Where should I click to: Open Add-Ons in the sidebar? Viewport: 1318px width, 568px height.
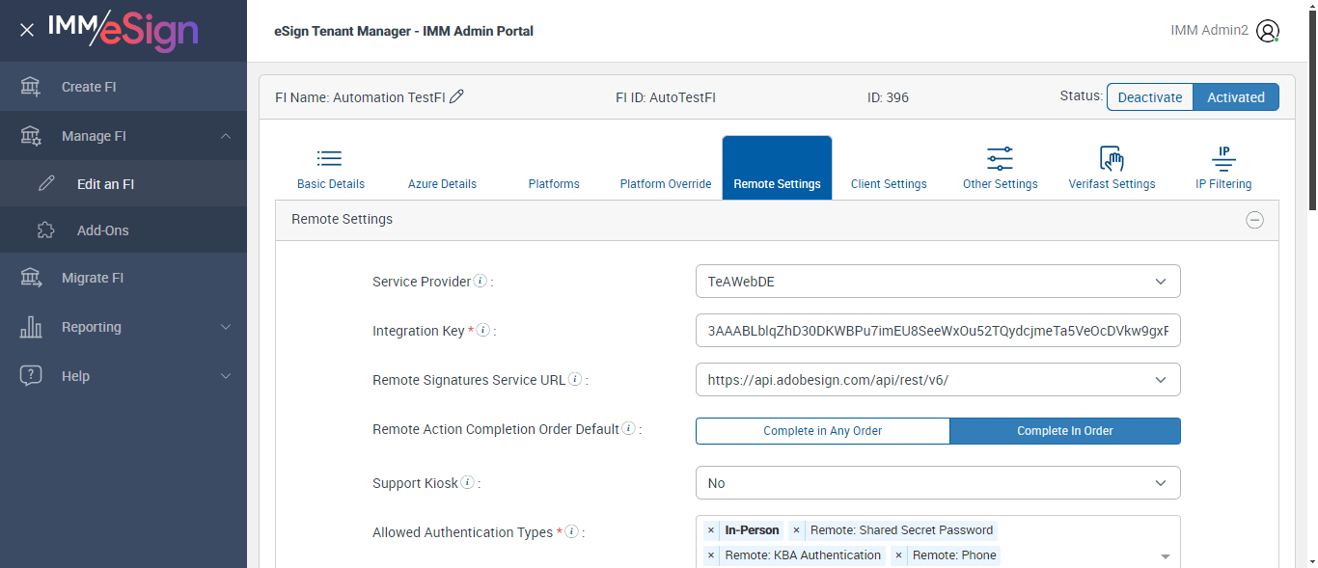102,230
